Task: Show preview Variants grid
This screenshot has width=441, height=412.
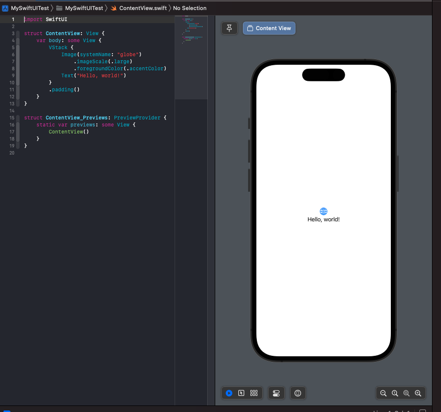Action: [254, 393]
